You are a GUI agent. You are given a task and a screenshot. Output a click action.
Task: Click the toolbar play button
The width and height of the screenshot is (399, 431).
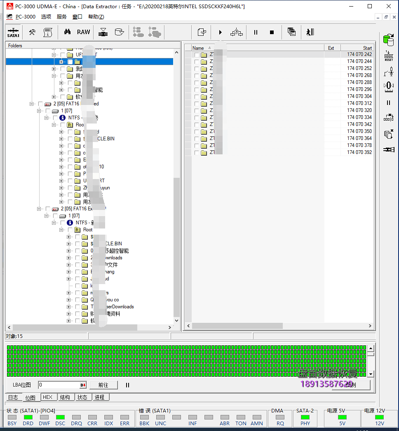pos(220,33)
